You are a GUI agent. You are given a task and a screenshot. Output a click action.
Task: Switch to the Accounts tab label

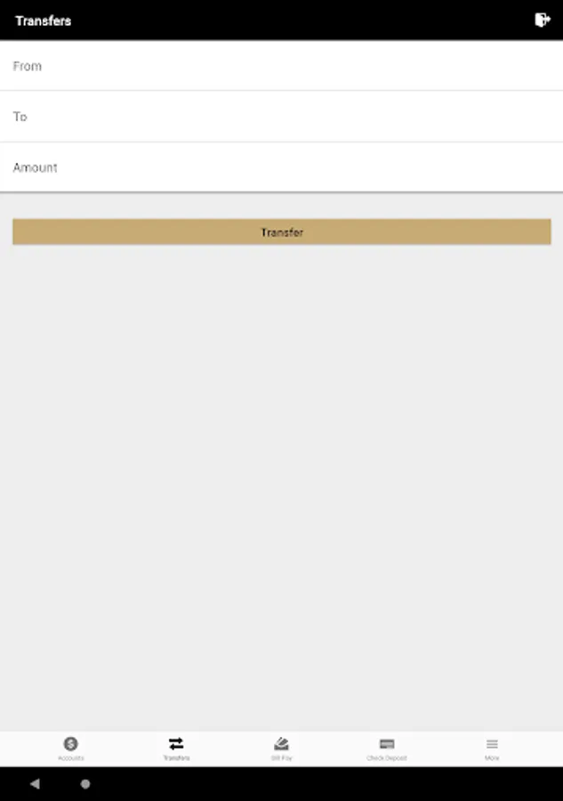(x=71, y=758)
